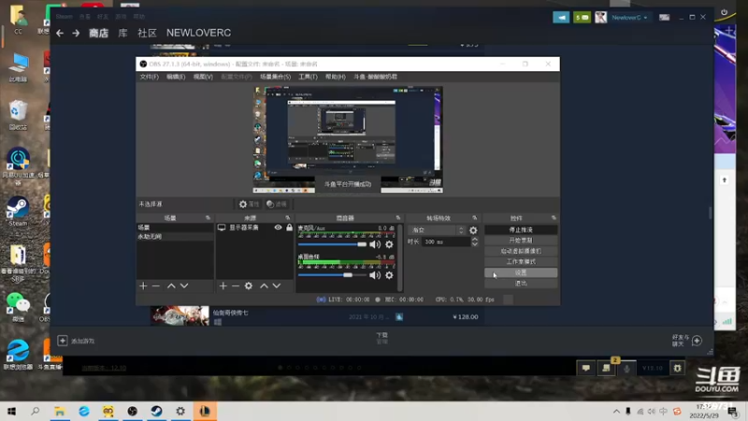Viewport: 748px width, 421px height.
Task: Click Steam 添加游戏 add game plus icon
Action: pyautogui.click(x=63, y=341)
